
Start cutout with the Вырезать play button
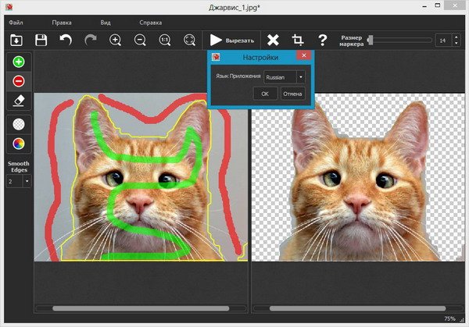click(232, 40)
